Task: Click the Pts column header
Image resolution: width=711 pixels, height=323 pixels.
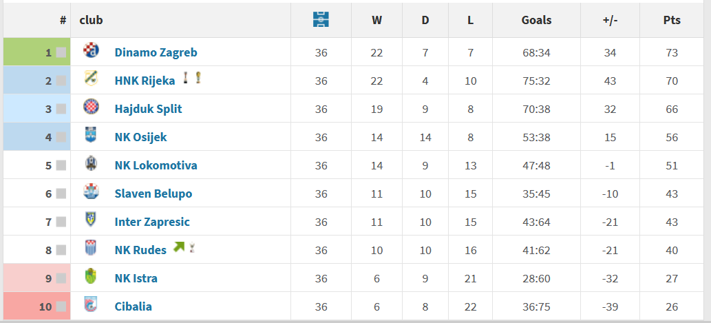Action: click(x=672, y=21)
